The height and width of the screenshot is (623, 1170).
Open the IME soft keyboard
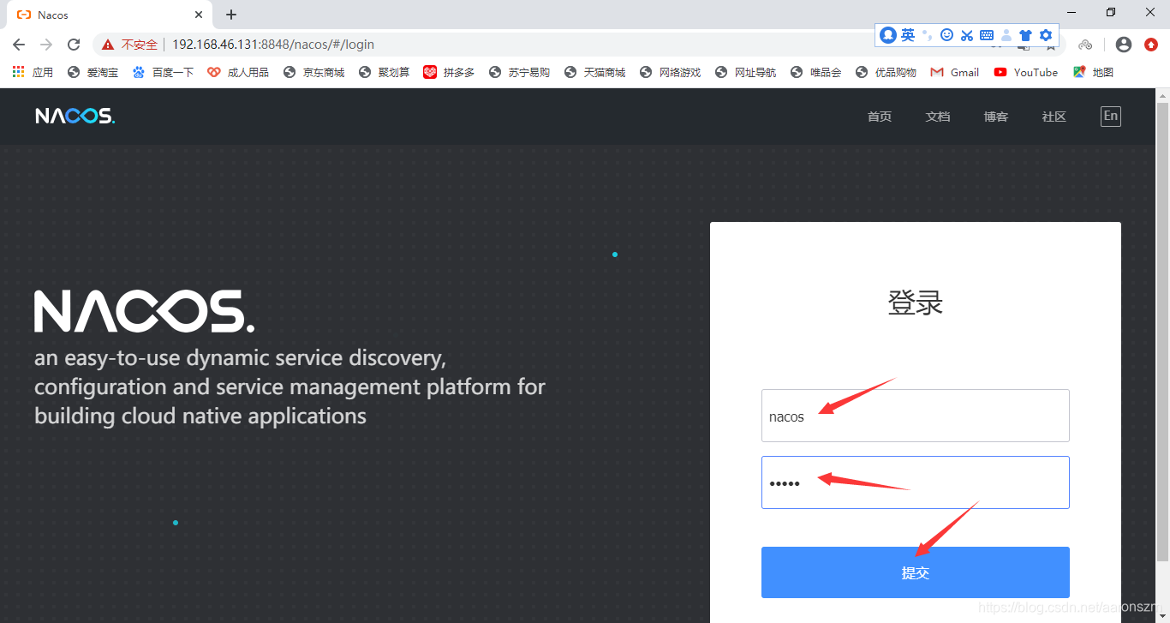[x=987, y=35]
